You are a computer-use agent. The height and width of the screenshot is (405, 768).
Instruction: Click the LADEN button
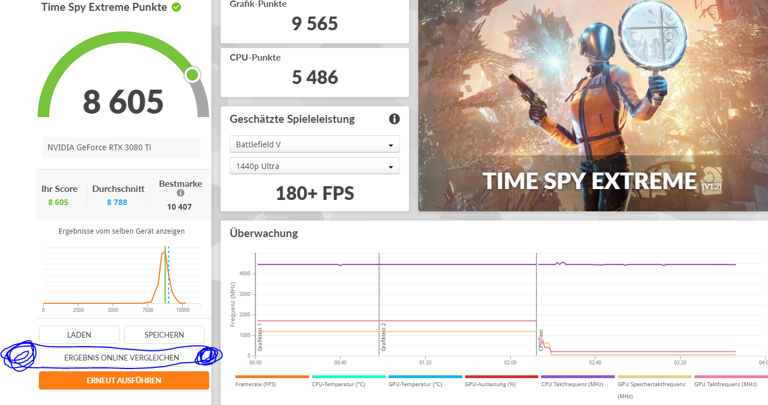point(79,335)
